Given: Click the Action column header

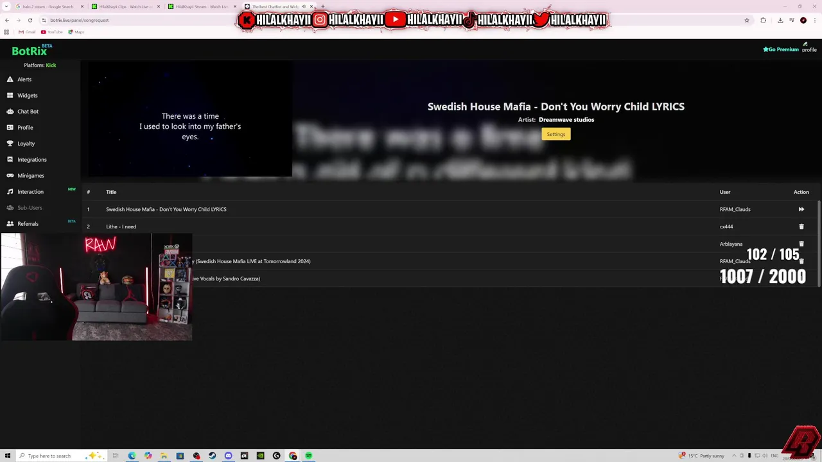Looking at the screenshot, I should click(x=801, y=192).
